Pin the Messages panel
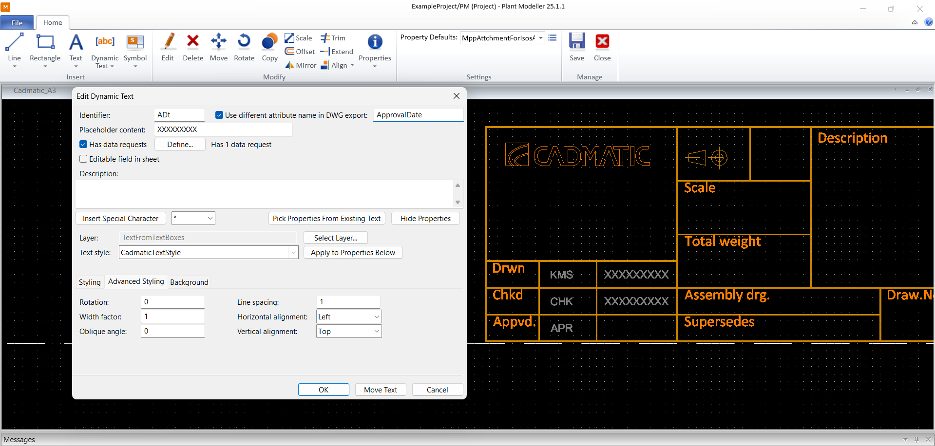This screenshot has height=446, width=935. pos(916,439)
